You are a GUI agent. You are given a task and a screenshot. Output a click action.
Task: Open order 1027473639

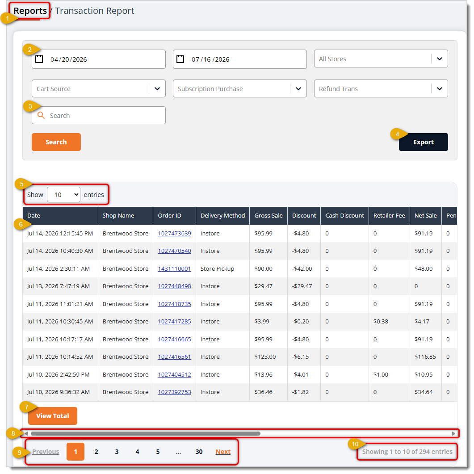coord(174,233)
